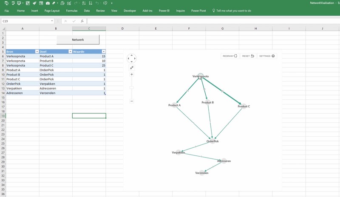Click the Select All corner triangle
The image size is (340, 197).
tap(3, 28)
